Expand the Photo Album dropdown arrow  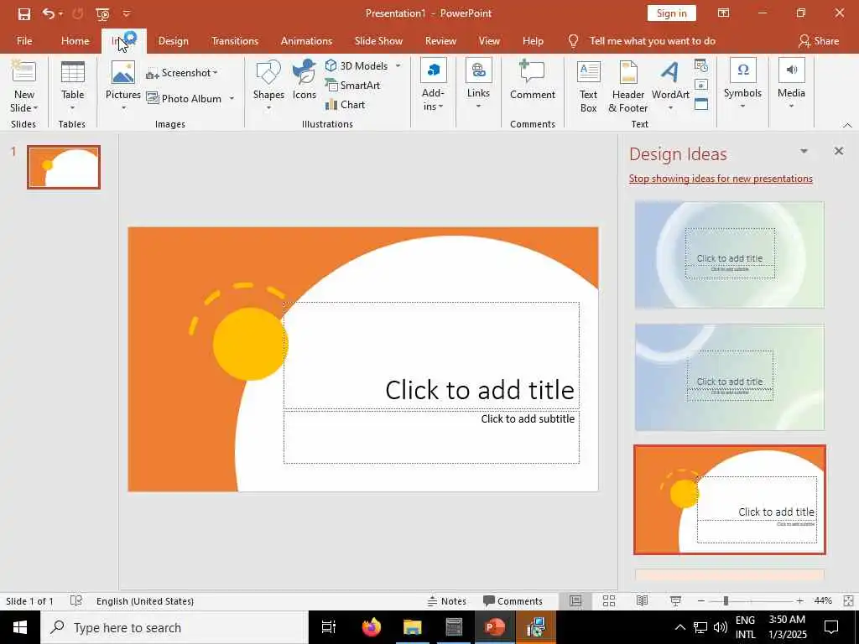(232, 99)
